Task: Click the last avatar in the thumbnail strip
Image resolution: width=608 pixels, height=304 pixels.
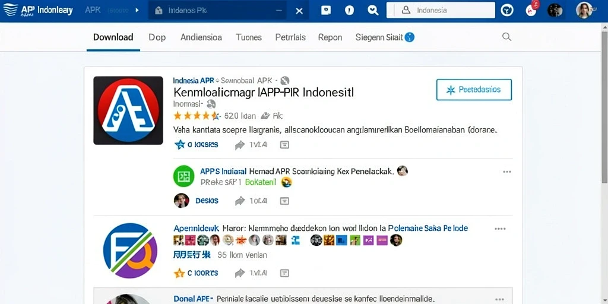Action: 396,240
